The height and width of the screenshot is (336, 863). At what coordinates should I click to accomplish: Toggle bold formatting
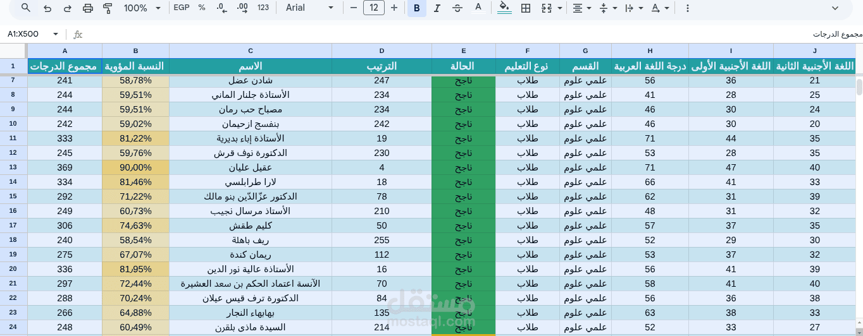(416, 8)
